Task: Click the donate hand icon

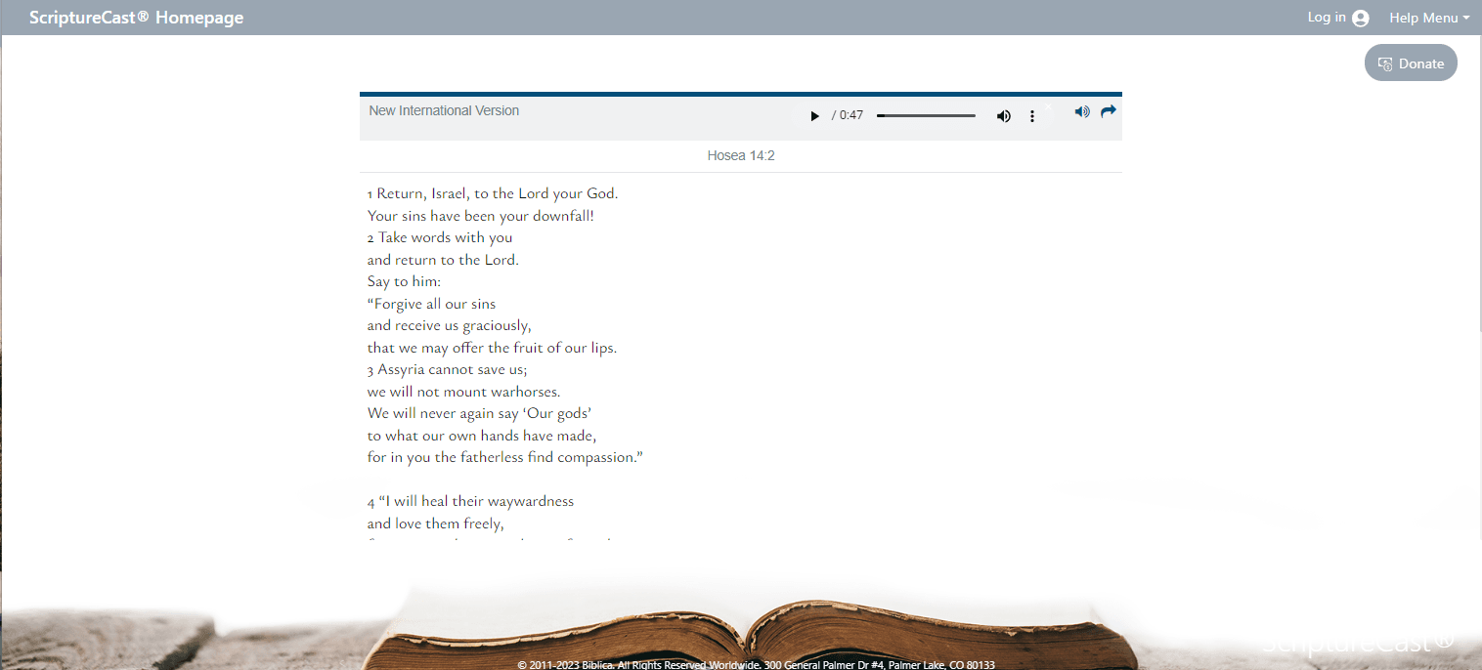Action: pos(1385,63)
